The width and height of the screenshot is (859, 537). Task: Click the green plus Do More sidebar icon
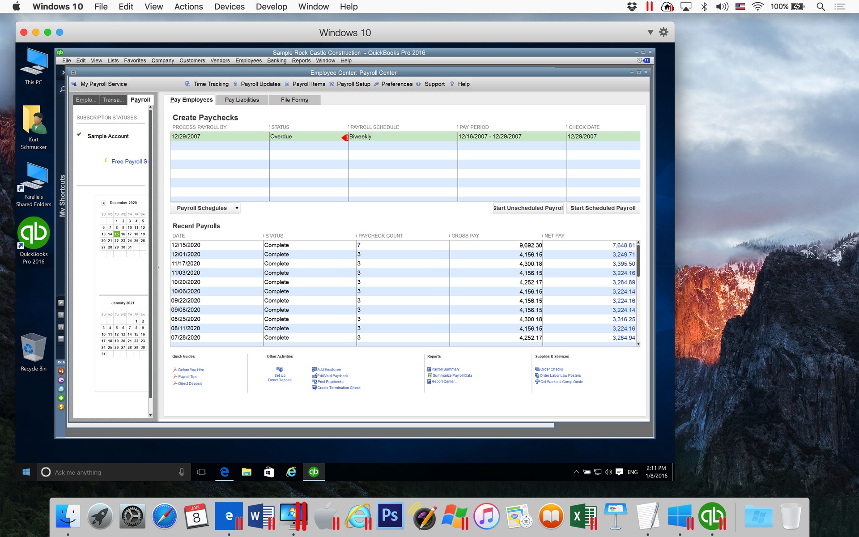61,398
